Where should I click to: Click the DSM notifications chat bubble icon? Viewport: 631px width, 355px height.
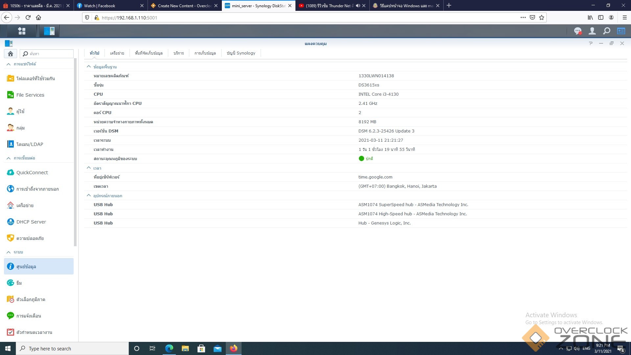[x=577, y=31]
